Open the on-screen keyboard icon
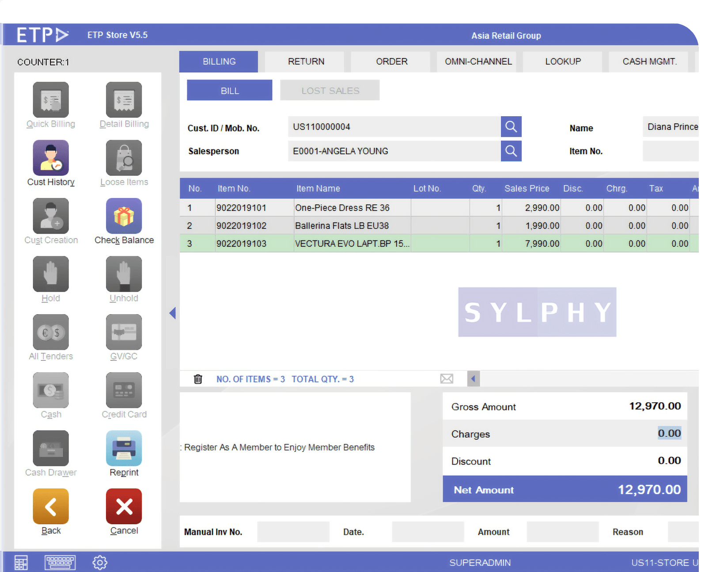The width and height of the screenshot is (720, 572). click(x=60, y=563)
